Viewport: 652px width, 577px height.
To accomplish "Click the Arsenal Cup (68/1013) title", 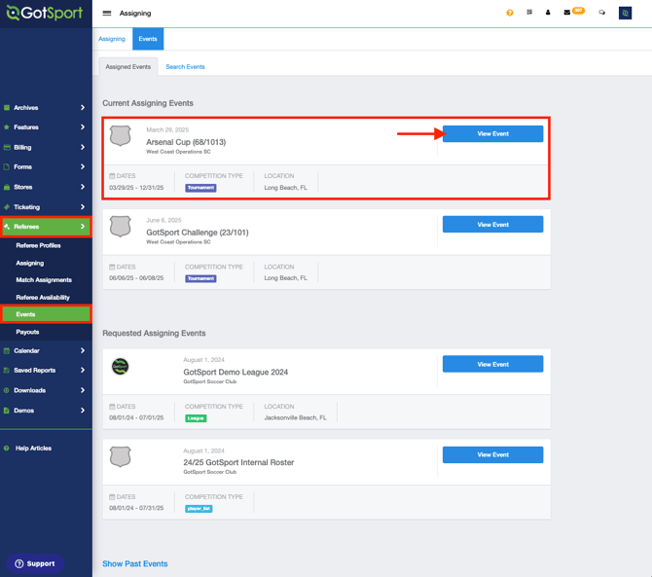I will point(186,142).
